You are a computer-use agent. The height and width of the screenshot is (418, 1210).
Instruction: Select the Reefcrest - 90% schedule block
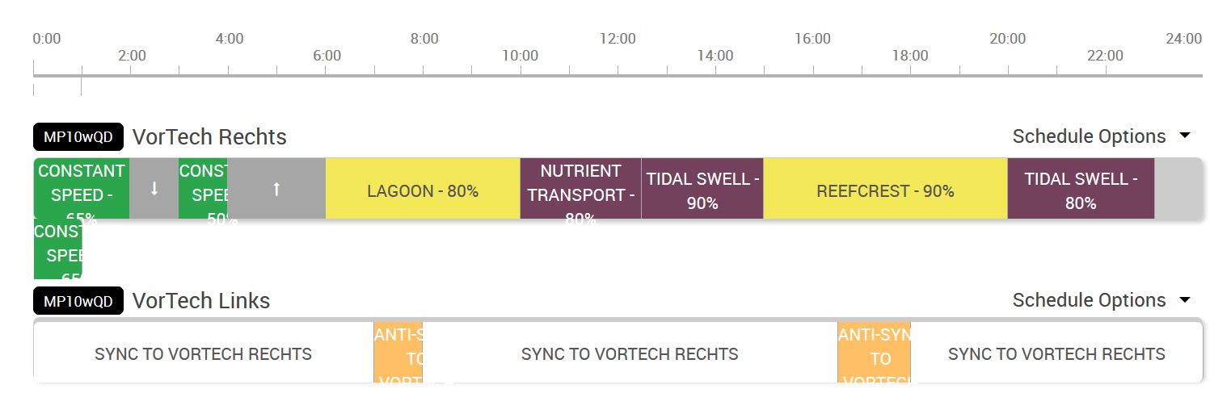885,191
